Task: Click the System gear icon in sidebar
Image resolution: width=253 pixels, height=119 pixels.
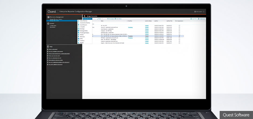Action: [x=48, y=24]
